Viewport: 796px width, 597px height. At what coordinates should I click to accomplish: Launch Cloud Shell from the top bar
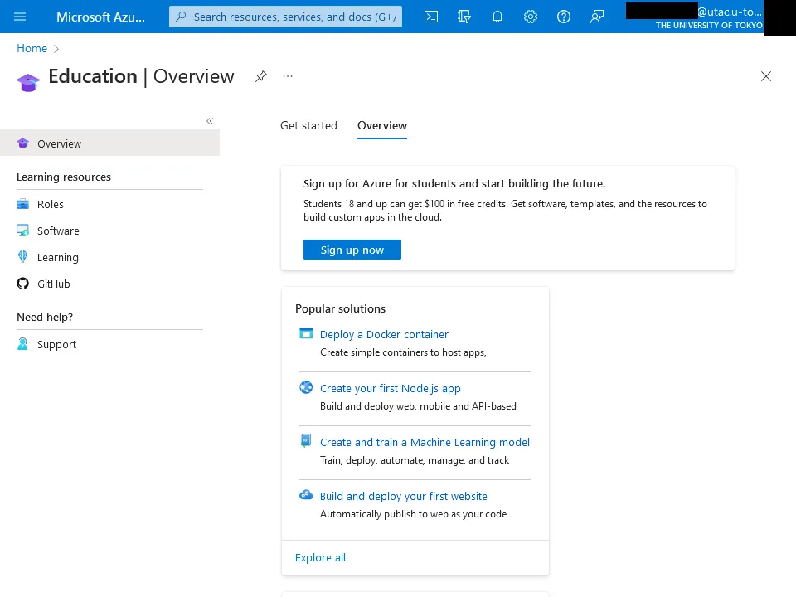point(431,17)
